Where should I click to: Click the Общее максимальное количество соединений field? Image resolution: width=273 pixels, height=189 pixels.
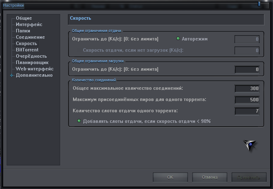point(247,88)
